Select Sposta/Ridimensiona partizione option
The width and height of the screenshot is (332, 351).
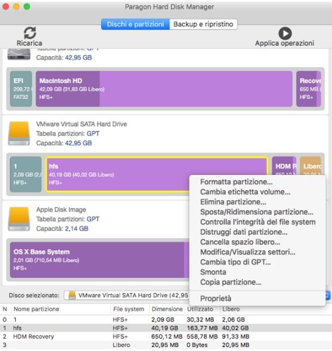click(x=257, y=212)
